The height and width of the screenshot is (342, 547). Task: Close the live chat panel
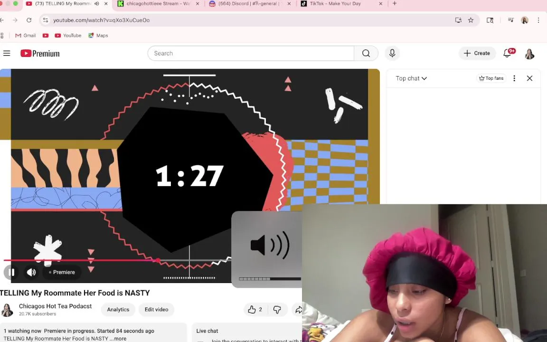click(x=529, y=78)
